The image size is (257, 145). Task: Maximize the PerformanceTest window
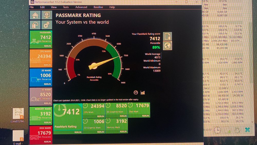186,2
